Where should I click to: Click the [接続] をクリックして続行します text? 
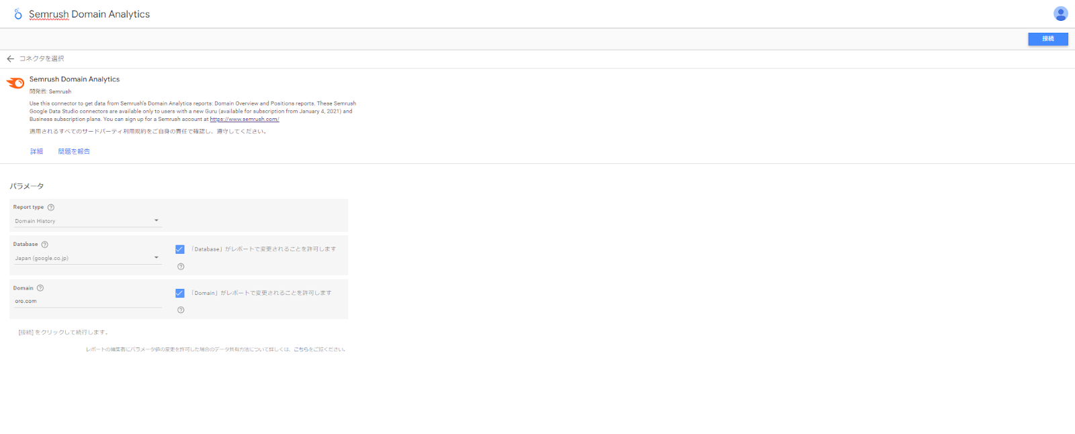(x=63, y=333)
